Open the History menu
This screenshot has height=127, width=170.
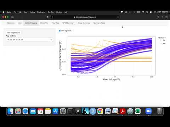[x=32, y=12]
